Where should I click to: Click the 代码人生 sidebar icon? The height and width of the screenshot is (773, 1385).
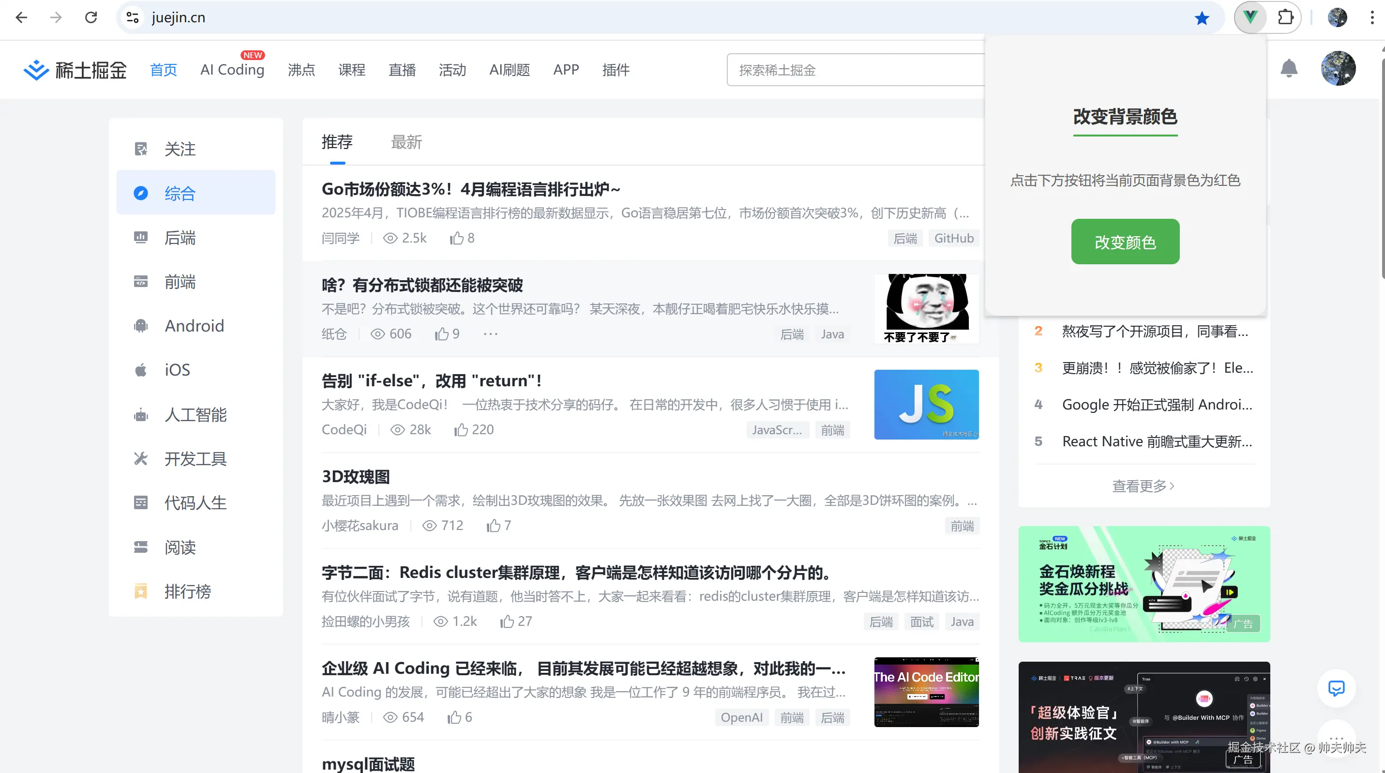click(x=141, y=503)
